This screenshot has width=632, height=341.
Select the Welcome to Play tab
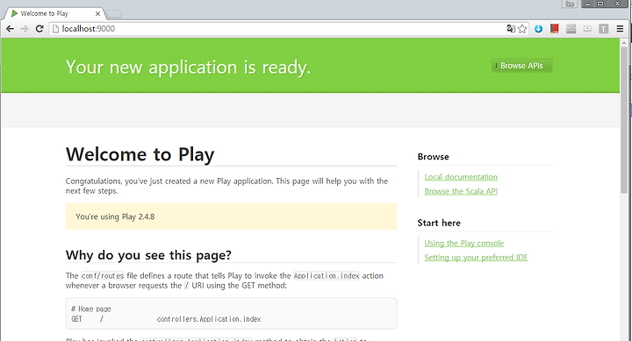[54, 14]
